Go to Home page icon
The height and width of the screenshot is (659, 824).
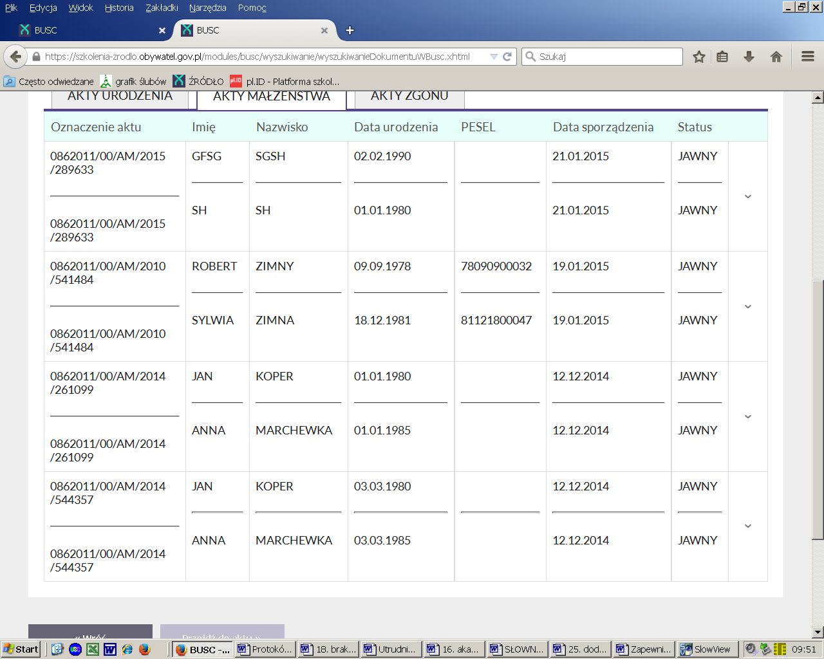click(x=776, y=57)
